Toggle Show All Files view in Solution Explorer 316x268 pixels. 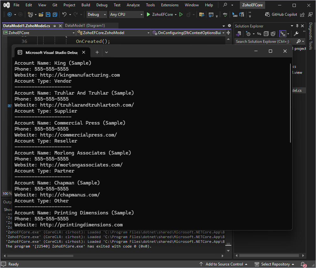click(x=273, y=34)
